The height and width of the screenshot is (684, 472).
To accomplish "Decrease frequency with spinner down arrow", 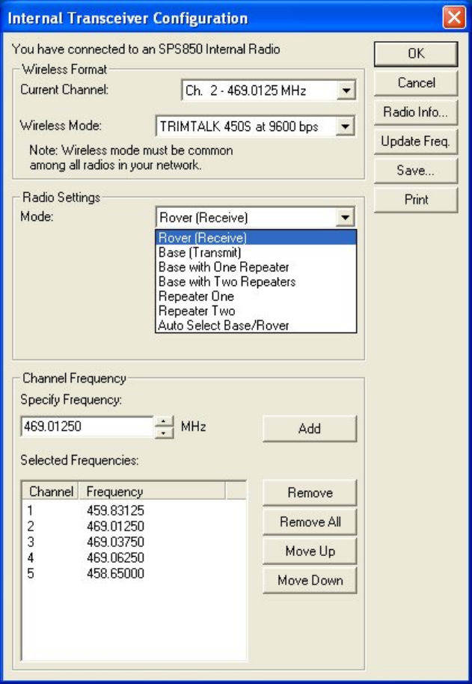I will pyautogui.click(x=164, y=433).
